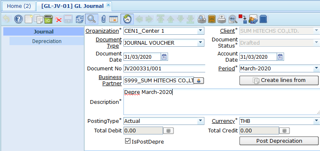Click the underlined Period label link
Image resolution: width=320 pixels, height=151 pixels.
[227, 68]
